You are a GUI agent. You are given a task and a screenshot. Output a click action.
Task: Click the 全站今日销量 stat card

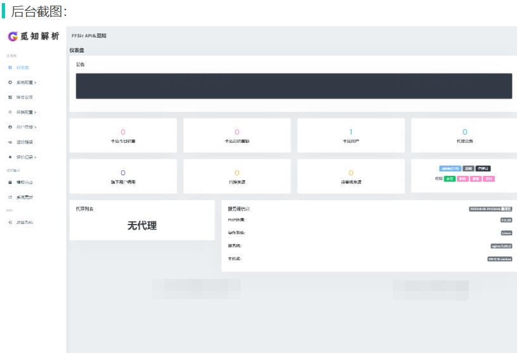click(x=123, y=135)
